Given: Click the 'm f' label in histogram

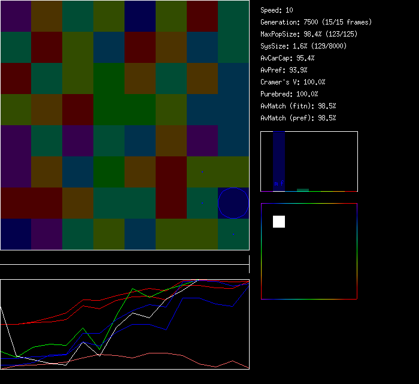Looking at the screenshot, I should tap(279, 183).
